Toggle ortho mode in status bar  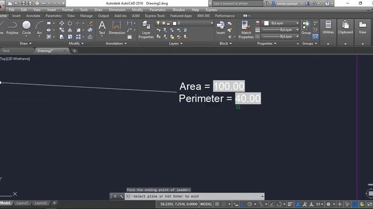(x=242, y=204)
